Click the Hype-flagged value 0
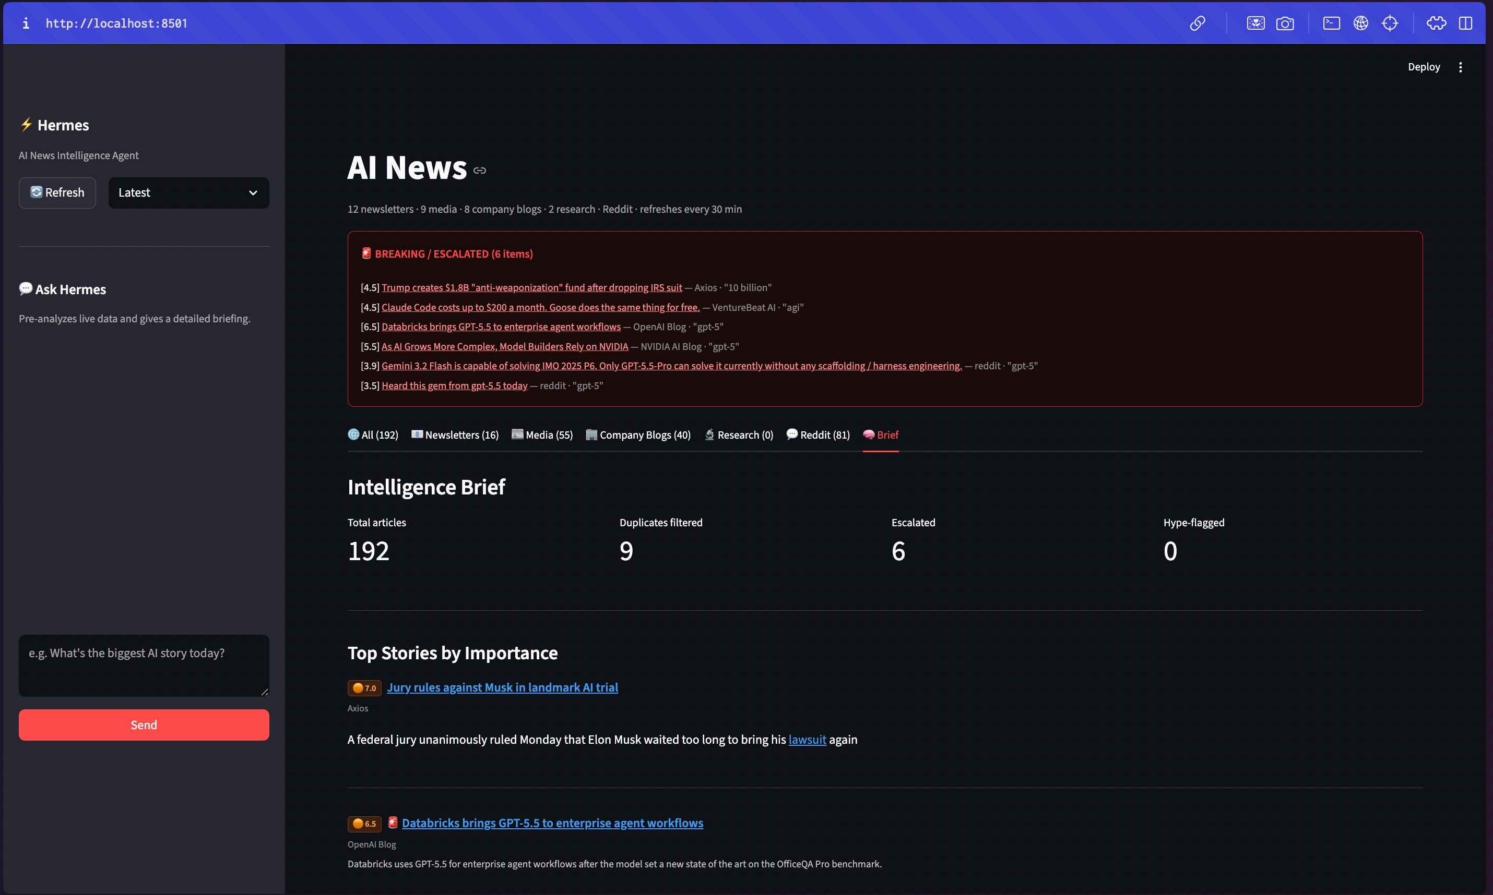 click(x=1170, y=551)
